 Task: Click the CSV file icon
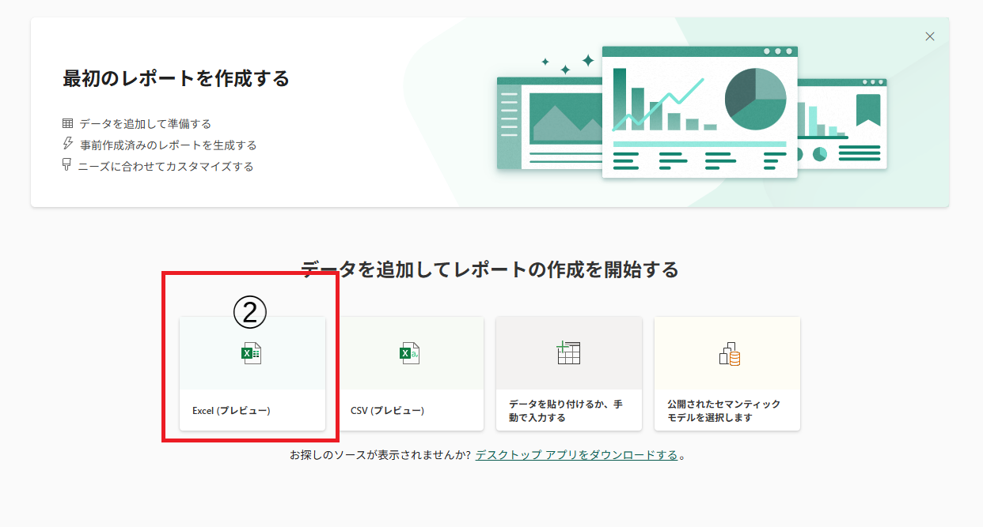tap(409, 354)
